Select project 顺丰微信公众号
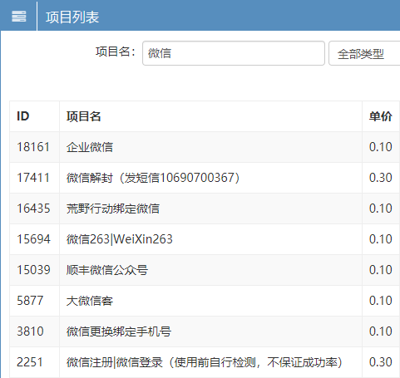Image resolution: width=400 pixels, height=378 pixels. coord(107,270)
